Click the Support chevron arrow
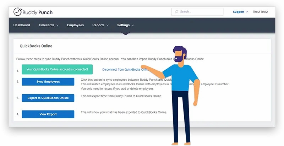284x146 pixels. (247, 12)
